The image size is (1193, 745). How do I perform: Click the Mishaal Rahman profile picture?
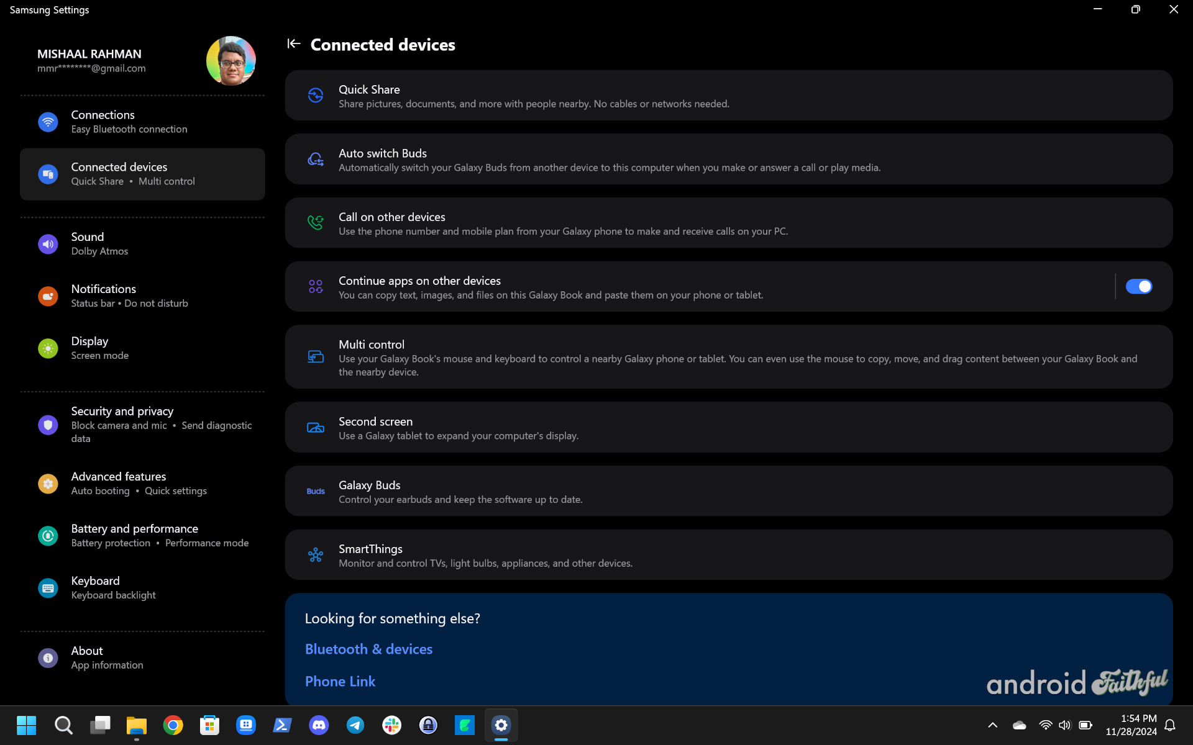231,61
